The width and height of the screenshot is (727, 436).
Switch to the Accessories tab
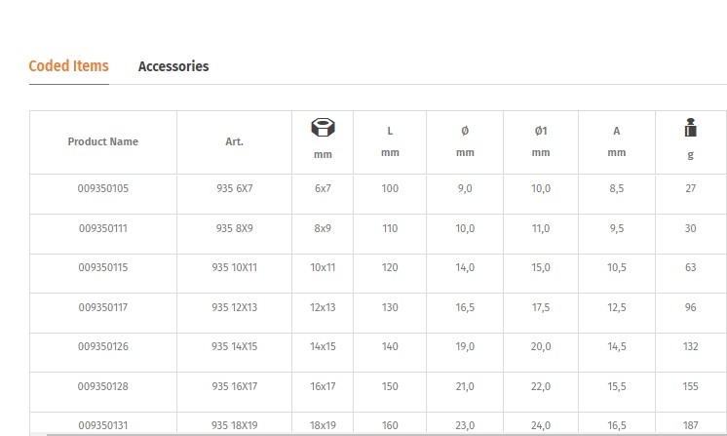[173, 66]
